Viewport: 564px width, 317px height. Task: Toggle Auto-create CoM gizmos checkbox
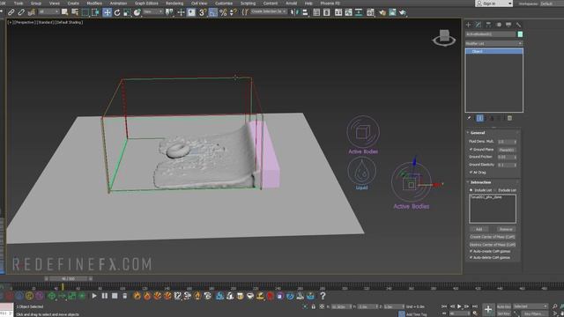pos(471,251)
